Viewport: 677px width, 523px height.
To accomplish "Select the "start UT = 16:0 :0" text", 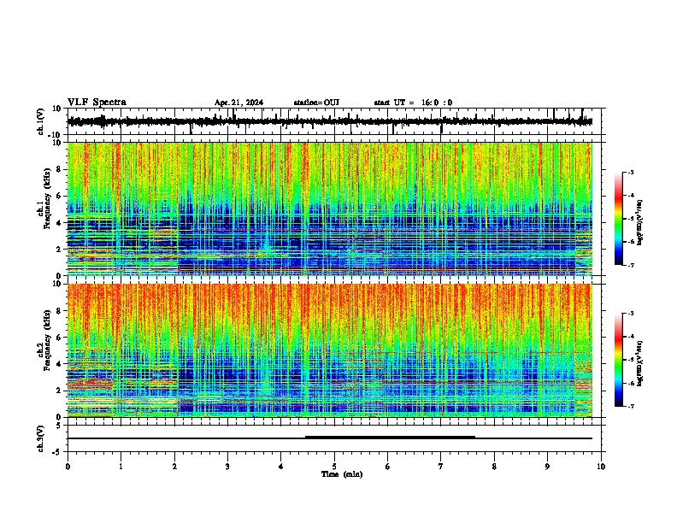I will point(413,103).
